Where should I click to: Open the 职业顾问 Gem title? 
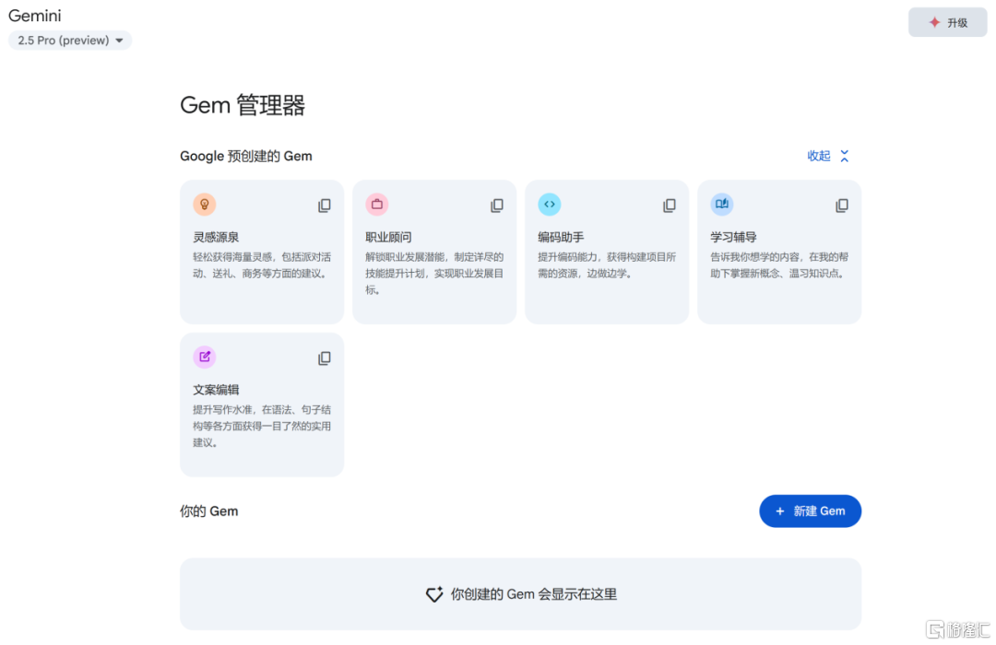(x=388, y=237)
